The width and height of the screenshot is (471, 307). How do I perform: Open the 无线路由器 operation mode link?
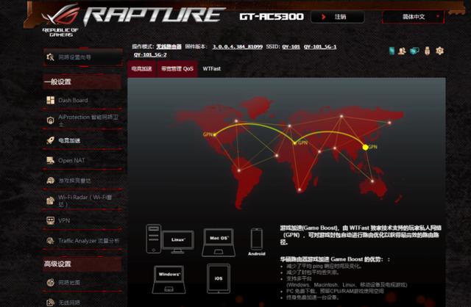(x=169, y=47)
